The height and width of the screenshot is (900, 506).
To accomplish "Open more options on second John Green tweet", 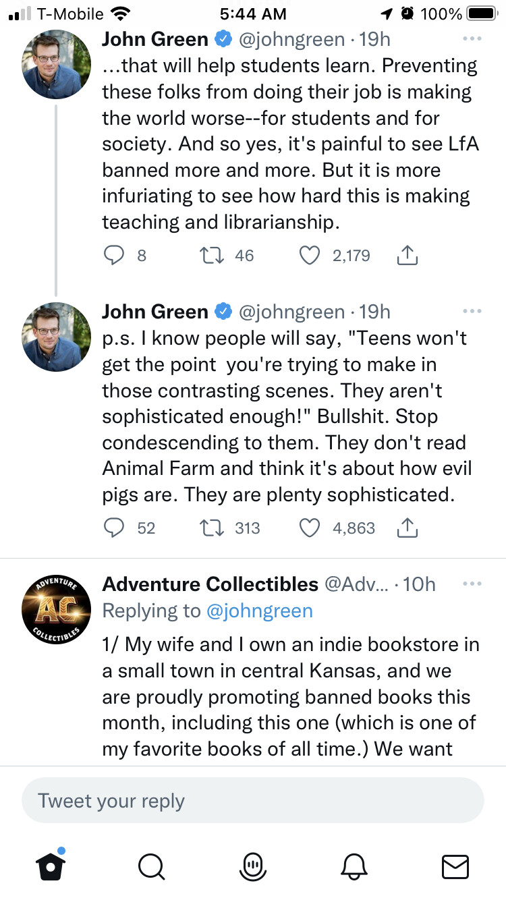I will 472,312.
